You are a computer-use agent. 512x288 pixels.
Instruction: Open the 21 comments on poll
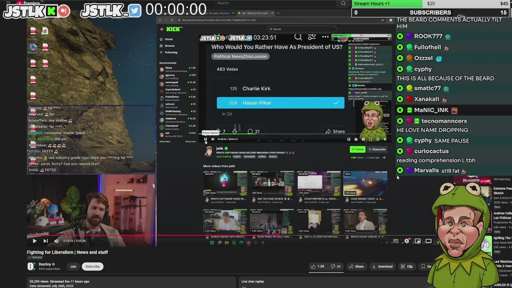(x=254, y=131)
